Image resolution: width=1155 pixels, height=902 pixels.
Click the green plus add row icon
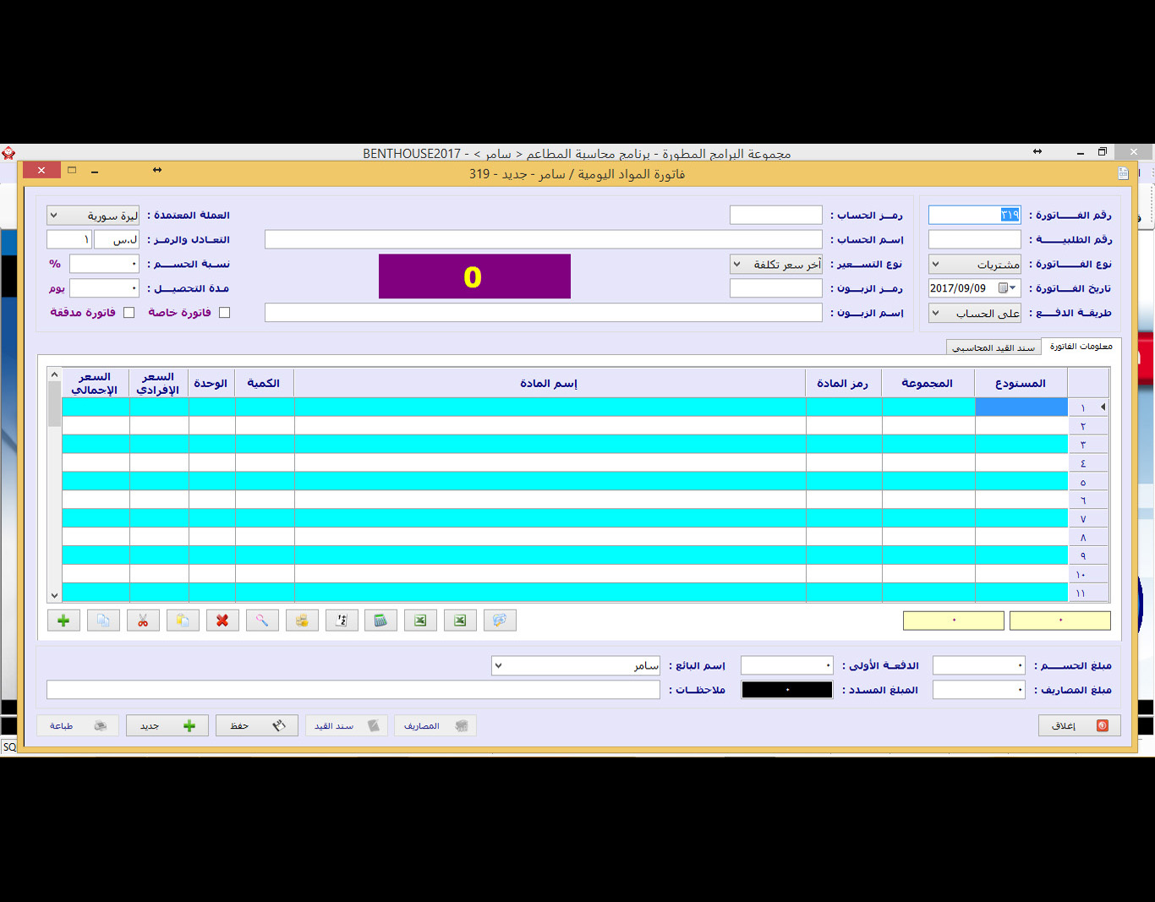click(63, 620)
